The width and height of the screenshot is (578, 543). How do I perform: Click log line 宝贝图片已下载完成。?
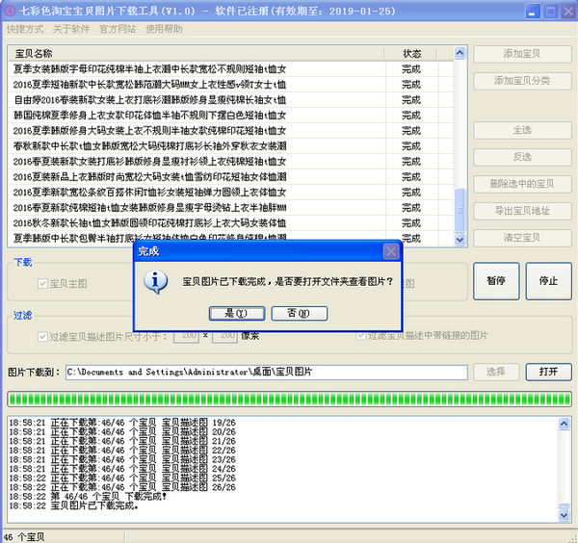[74, 505]
